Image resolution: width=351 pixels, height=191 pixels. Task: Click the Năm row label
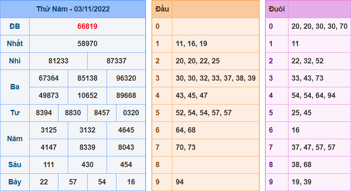pos(15,139)
